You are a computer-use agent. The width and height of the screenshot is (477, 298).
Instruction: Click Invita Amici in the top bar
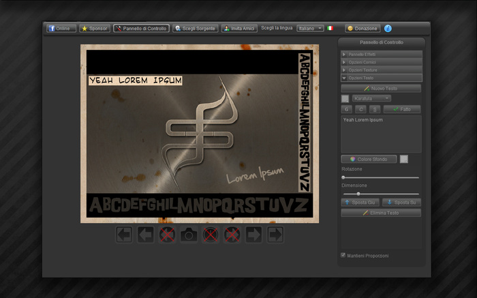coord(239,29)
